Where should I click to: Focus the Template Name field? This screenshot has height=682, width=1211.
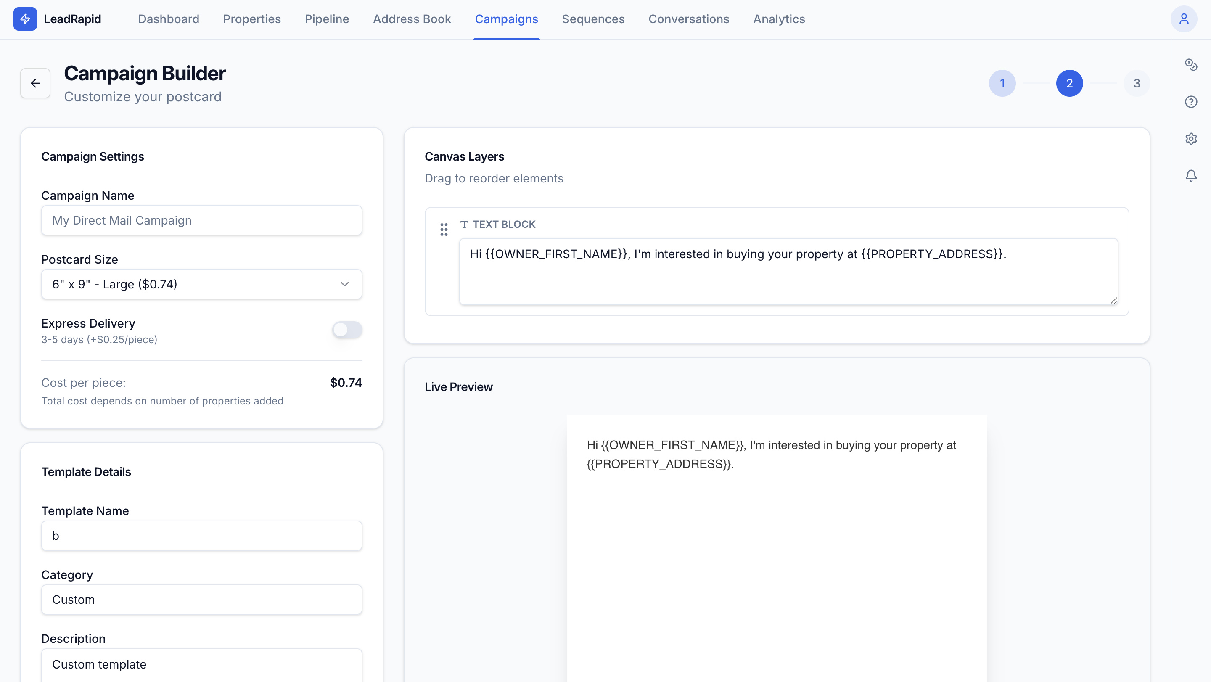click(201, 536)
